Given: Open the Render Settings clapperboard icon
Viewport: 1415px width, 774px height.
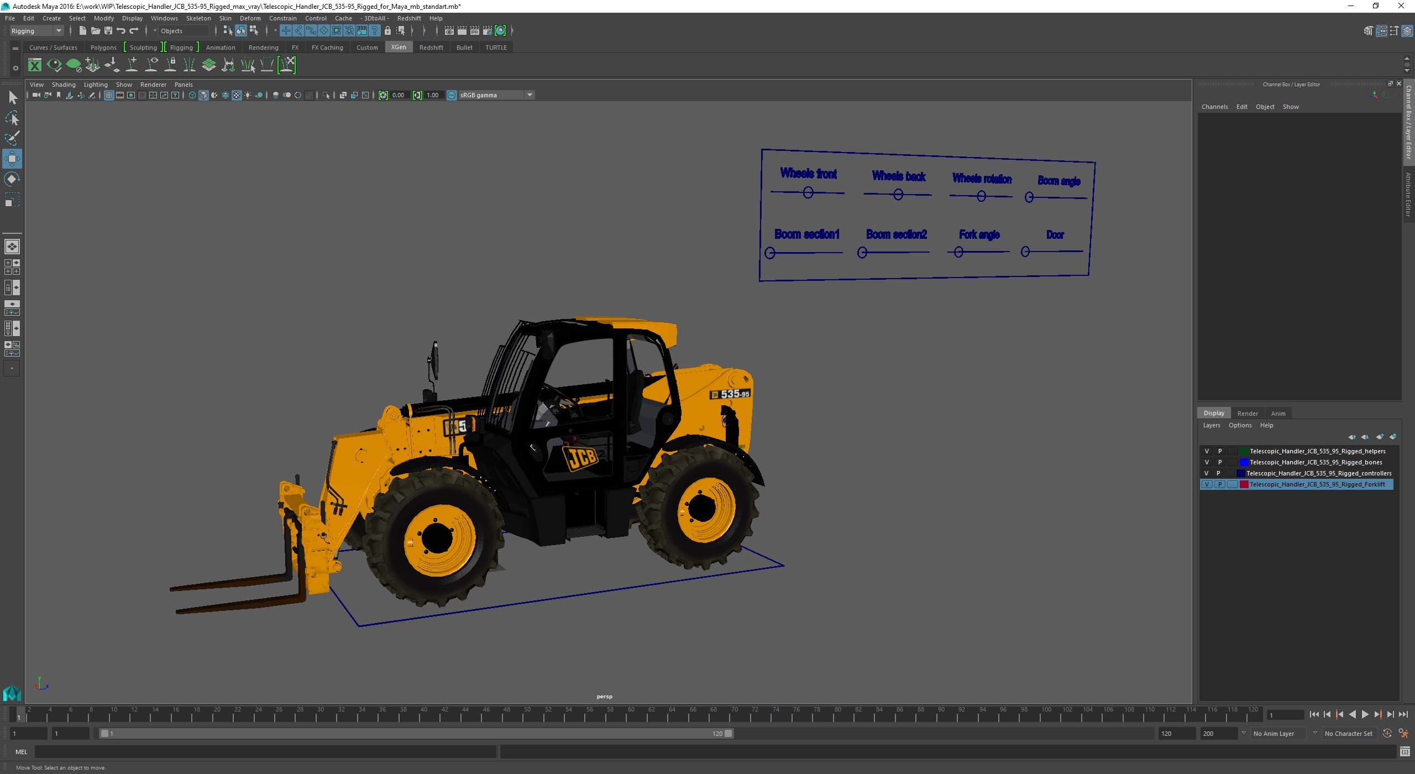Looking at the screenshot, I should click(488, 31).
